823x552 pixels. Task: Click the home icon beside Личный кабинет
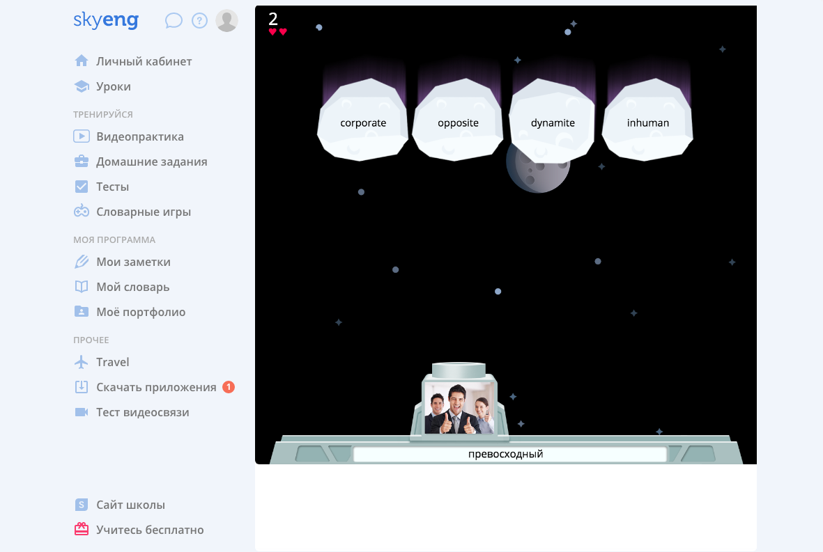(82, 61)
